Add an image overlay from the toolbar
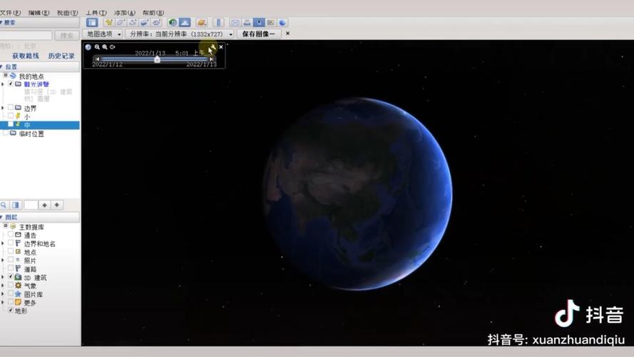 [144, 23]
